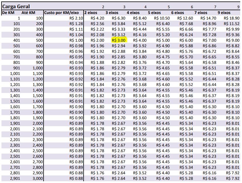Click the 7 eixos column header
The width and height of the screenshot is (242, 183).
[201, 13]
